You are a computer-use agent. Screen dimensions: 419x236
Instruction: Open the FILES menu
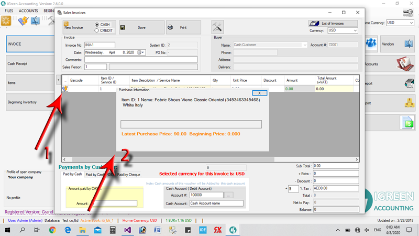pyautogui.click(x=9, y=10)
